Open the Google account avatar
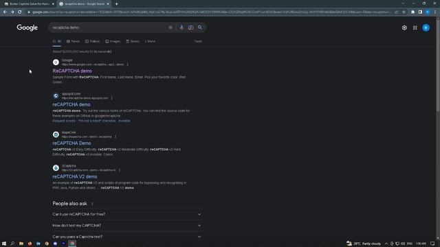The height and width of the screenshot is (247, 440). pos(426,27)
